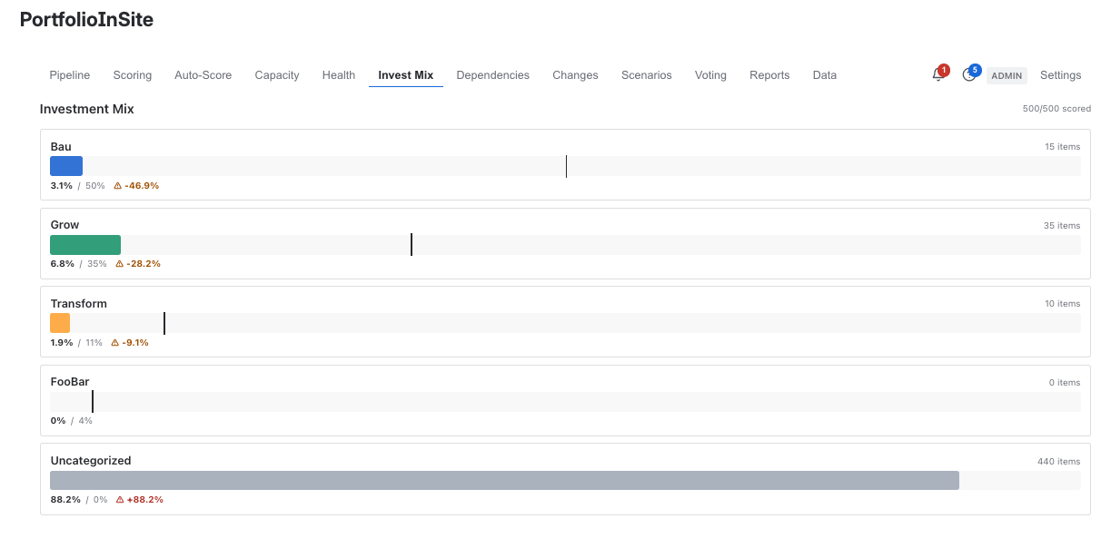View the Health tab
1101x538 pixels.
(x=338, y=75)
